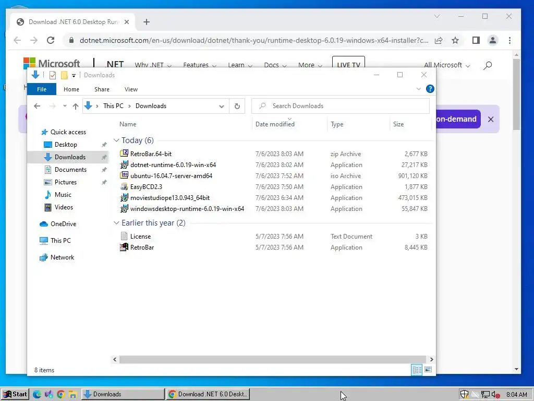The image size is (534, 401).
Task: Launch Edge from the taskbar
Action: point(37,394)
